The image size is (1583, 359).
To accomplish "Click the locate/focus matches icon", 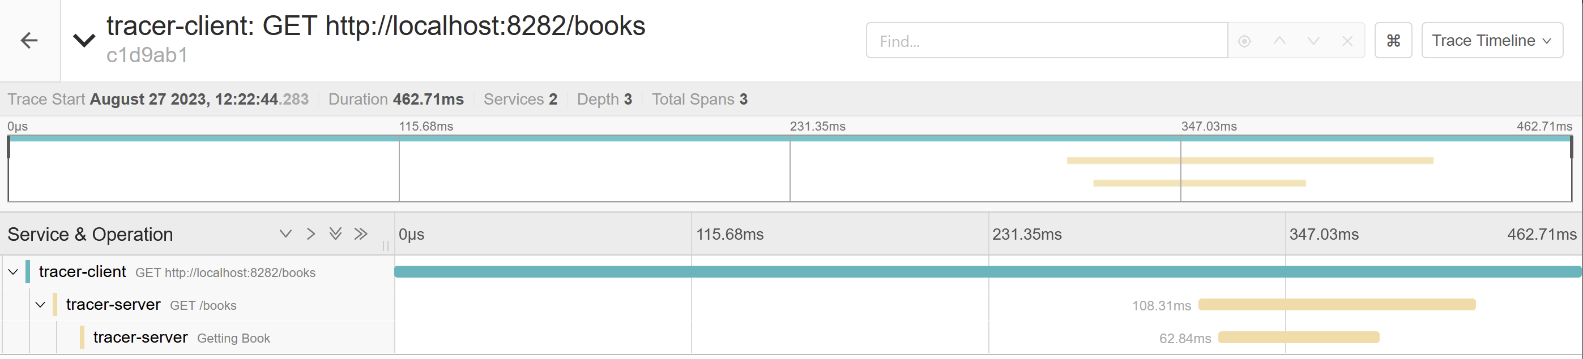I will coord(1244,41).
